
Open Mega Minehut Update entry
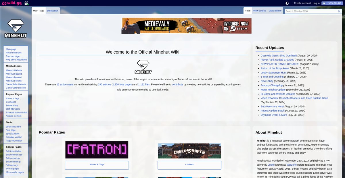273,90
